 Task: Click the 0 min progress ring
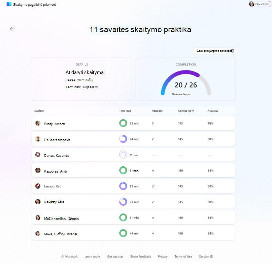123,155
